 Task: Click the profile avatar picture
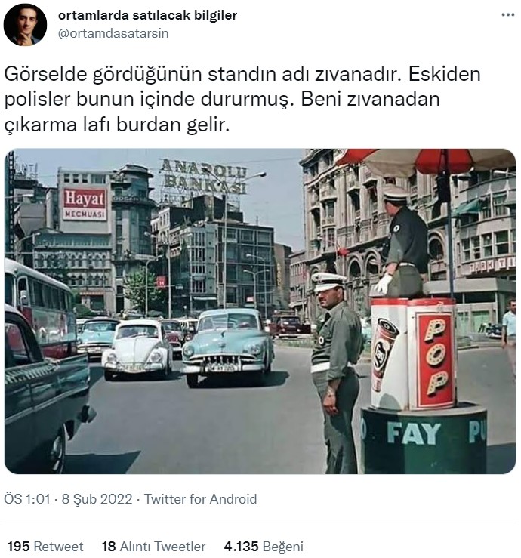[x=25, y=25]
